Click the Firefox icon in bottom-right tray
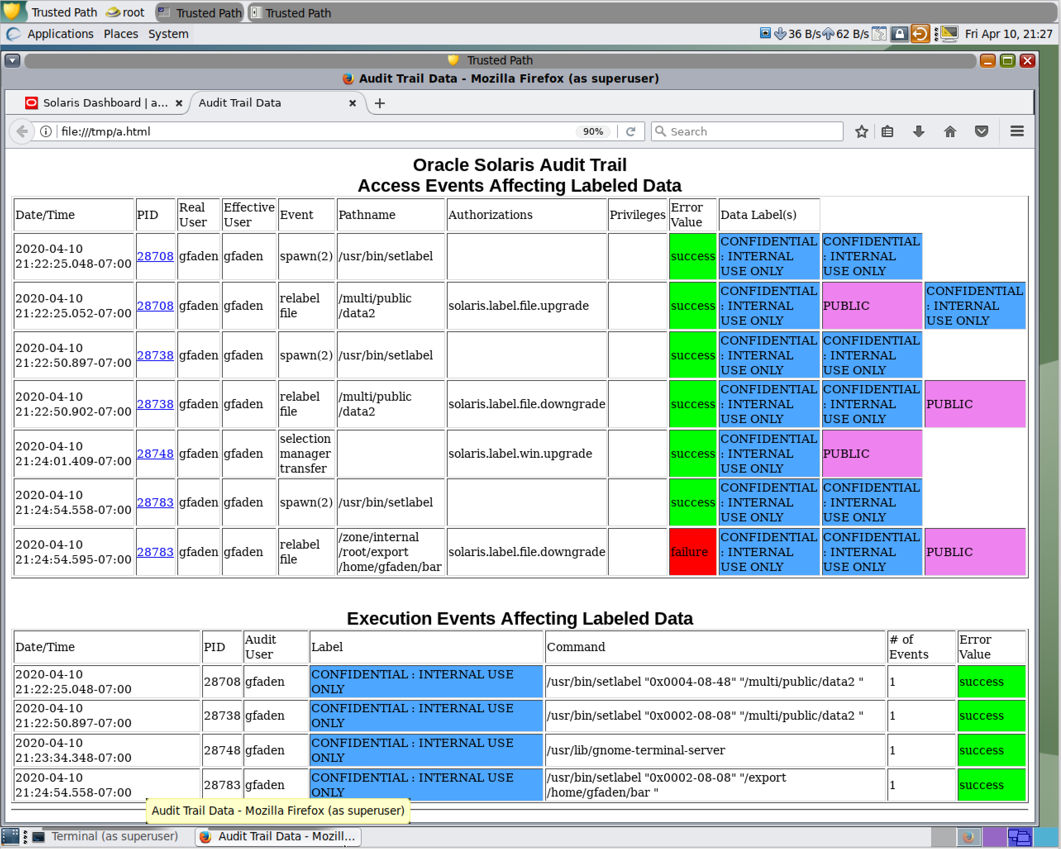 968,836
